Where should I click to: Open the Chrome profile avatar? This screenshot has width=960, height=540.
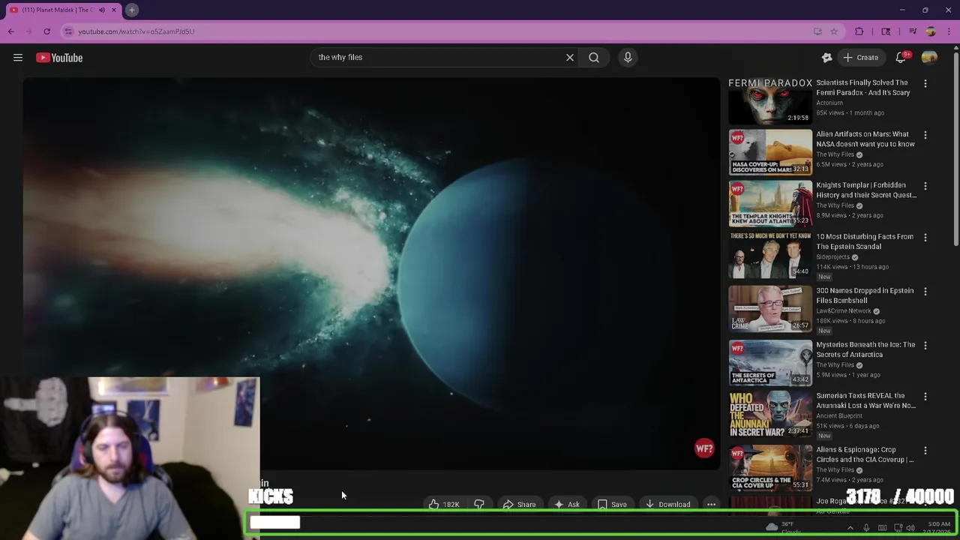pyautogui.click(x=931, y=31)
